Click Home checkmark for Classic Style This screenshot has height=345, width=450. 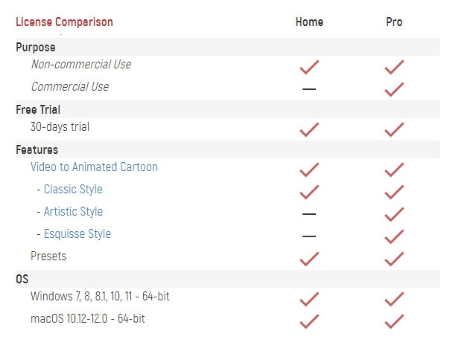tap(309, 192)
